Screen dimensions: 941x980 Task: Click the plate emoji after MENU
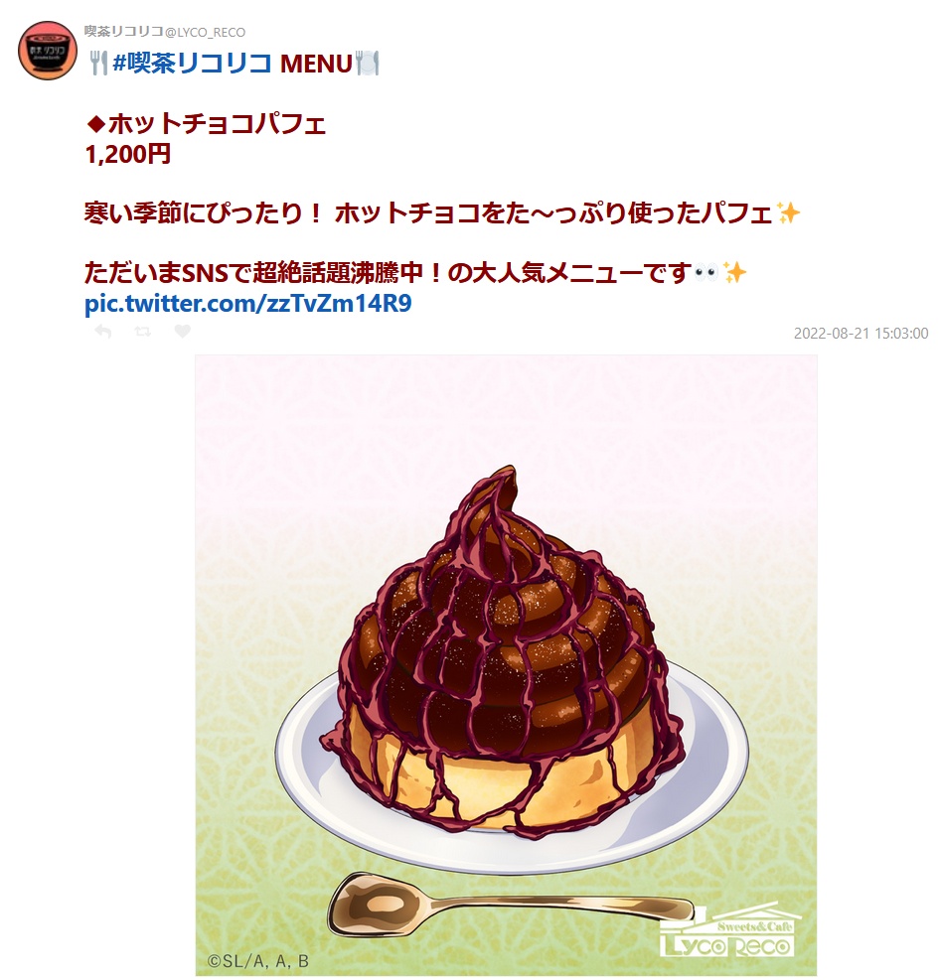point(368,64)
